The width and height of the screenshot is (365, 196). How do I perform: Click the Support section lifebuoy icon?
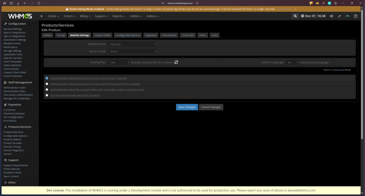click(5, 160)
